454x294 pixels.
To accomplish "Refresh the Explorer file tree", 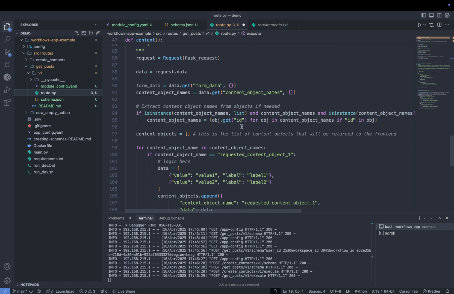I will [x=91, y=33].
